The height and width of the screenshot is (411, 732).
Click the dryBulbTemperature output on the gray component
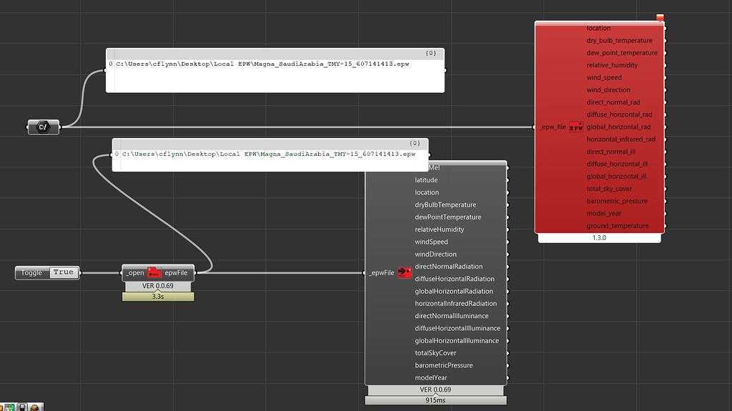(445, 205)
